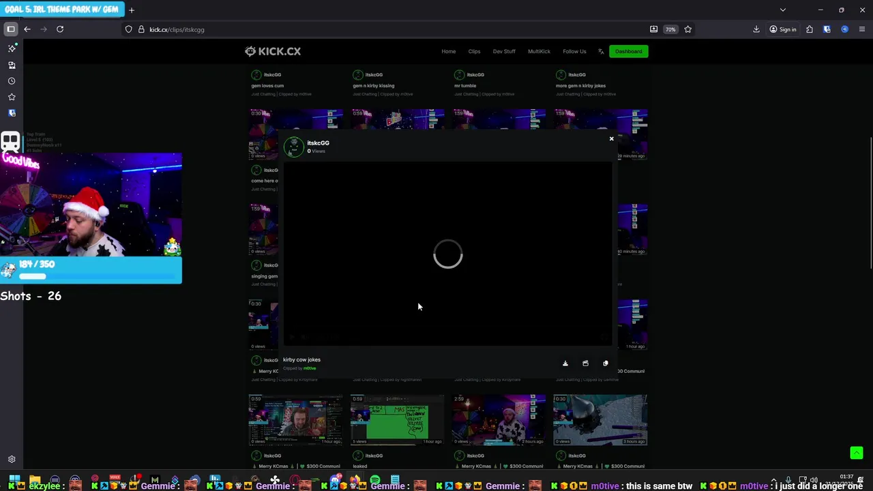Screen dimensions: 873x491
Task: Open the green Dashboard button
Action: point(628,51)
